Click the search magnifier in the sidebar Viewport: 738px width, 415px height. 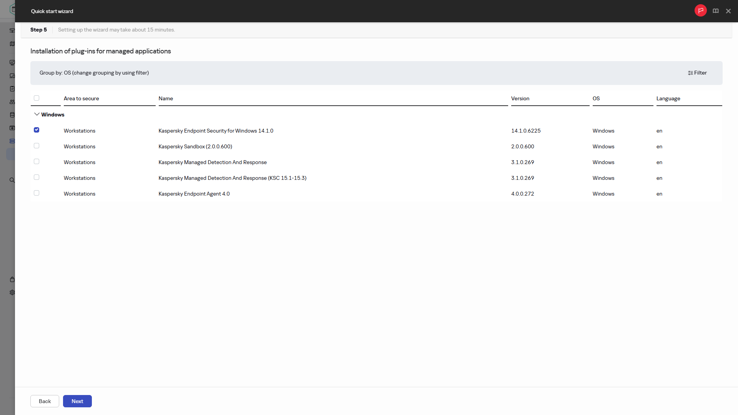[x=12, y=180]
